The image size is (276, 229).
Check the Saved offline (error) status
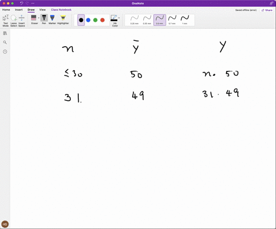pyautogui.click(x=246, y=10)
